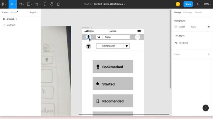Expand Pen tool options arrow
This screenshot has height=119, width=213.
pos(40,4)
